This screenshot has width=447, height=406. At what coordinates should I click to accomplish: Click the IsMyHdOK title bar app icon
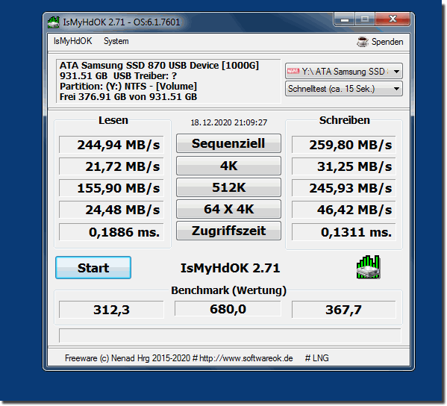[x=53, y=22]
